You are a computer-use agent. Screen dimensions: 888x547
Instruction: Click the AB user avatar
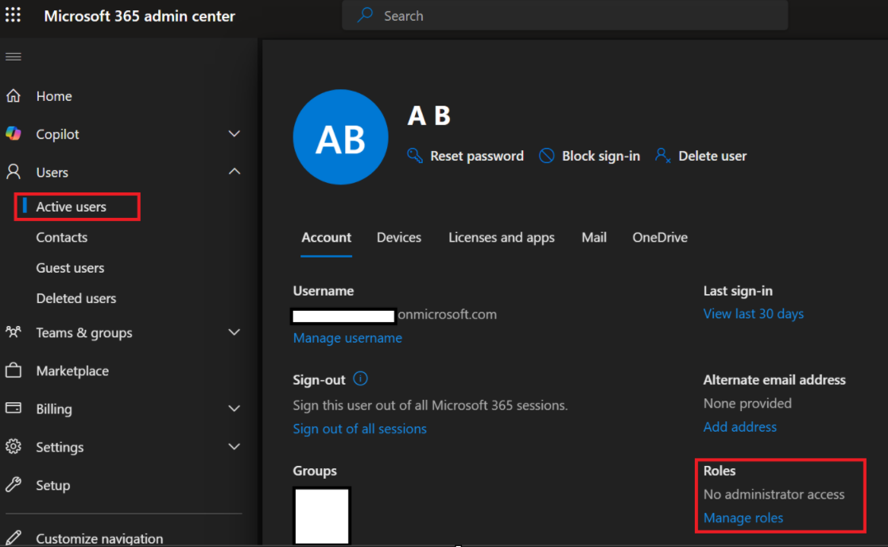click(x=340, y=137)
